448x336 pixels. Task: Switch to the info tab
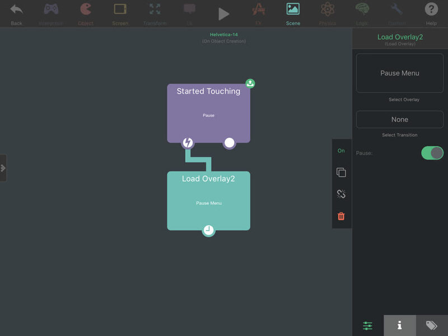point(400,325)
